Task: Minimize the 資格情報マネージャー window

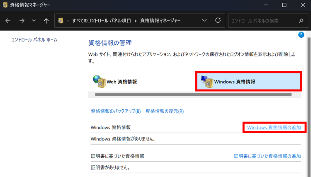Action: click(266, 5)
